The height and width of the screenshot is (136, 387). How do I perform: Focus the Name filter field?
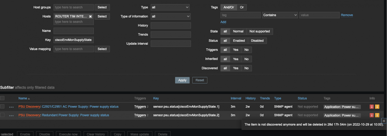(x=74, y=31)
